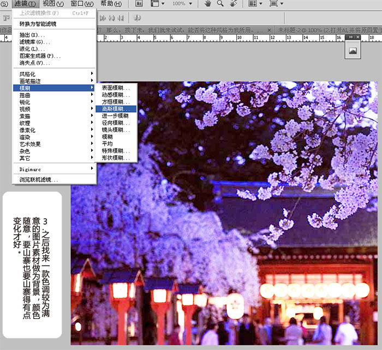Expand the dock using its double-arrow
Screen dimensions: 382x350
[x=351, y=37]
